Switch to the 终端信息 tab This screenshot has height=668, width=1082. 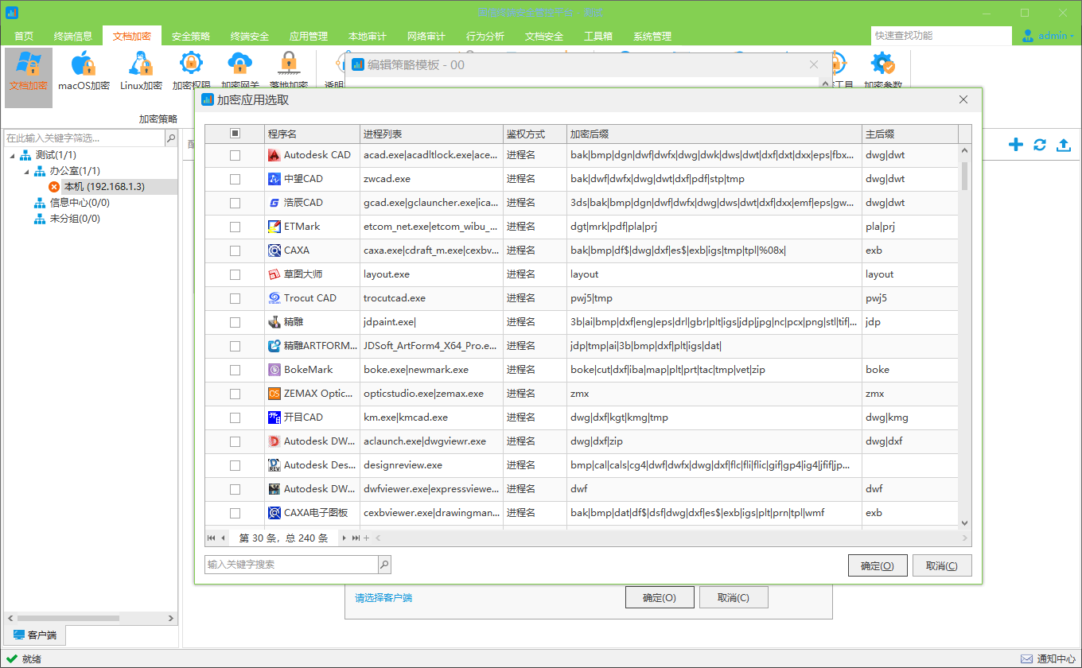tap(73, 37)
